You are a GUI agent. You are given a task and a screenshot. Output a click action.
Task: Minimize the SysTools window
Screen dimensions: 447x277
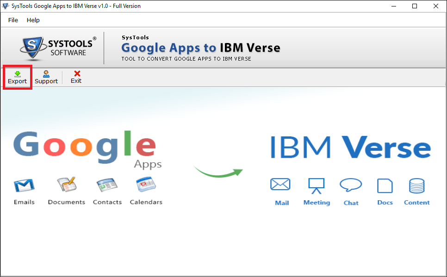(x=394, y=6)
